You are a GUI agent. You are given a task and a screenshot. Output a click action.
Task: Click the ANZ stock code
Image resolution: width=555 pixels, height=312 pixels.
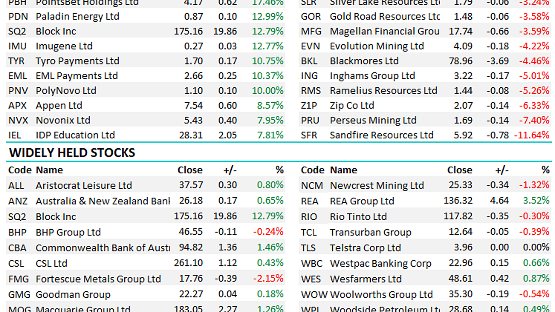coord(18,201)
